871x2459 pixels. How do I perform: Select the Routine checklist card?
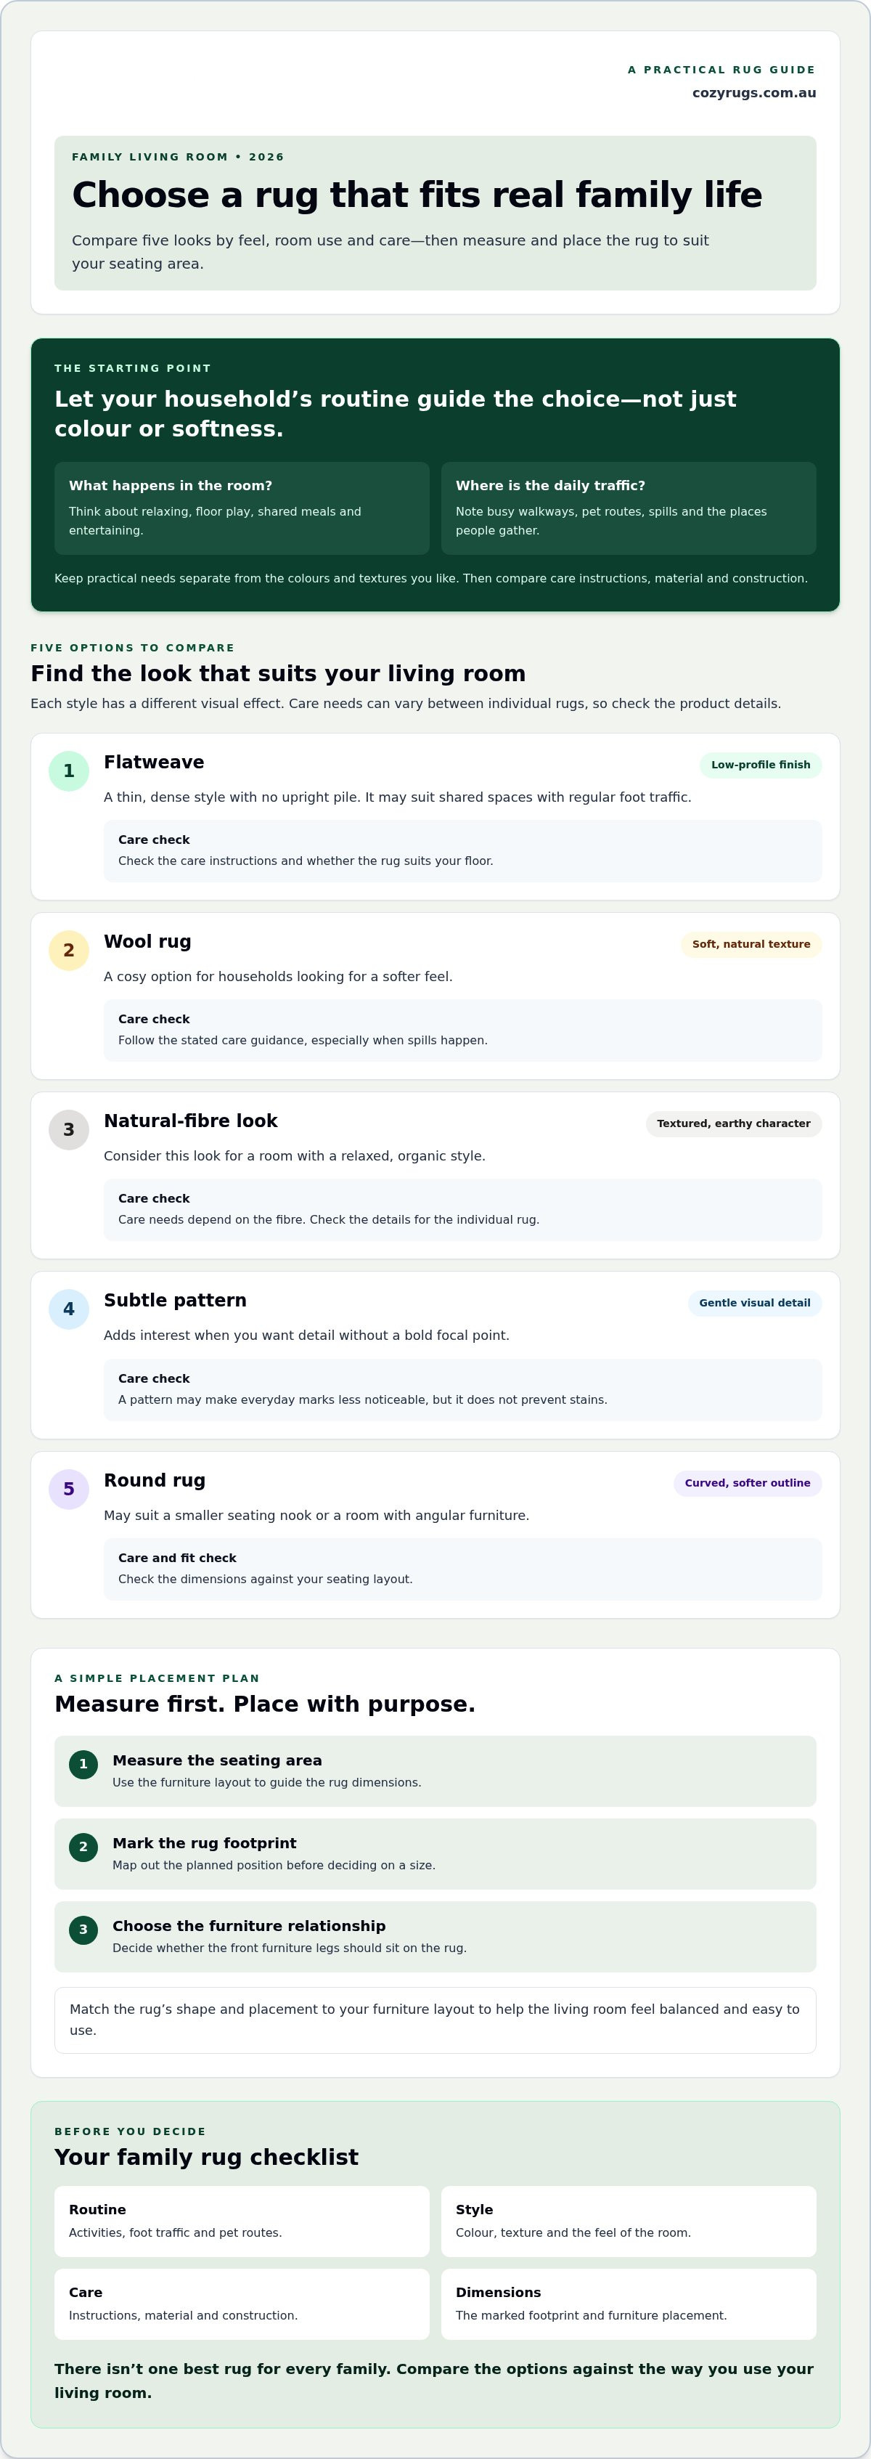[x=242, y=2222]
